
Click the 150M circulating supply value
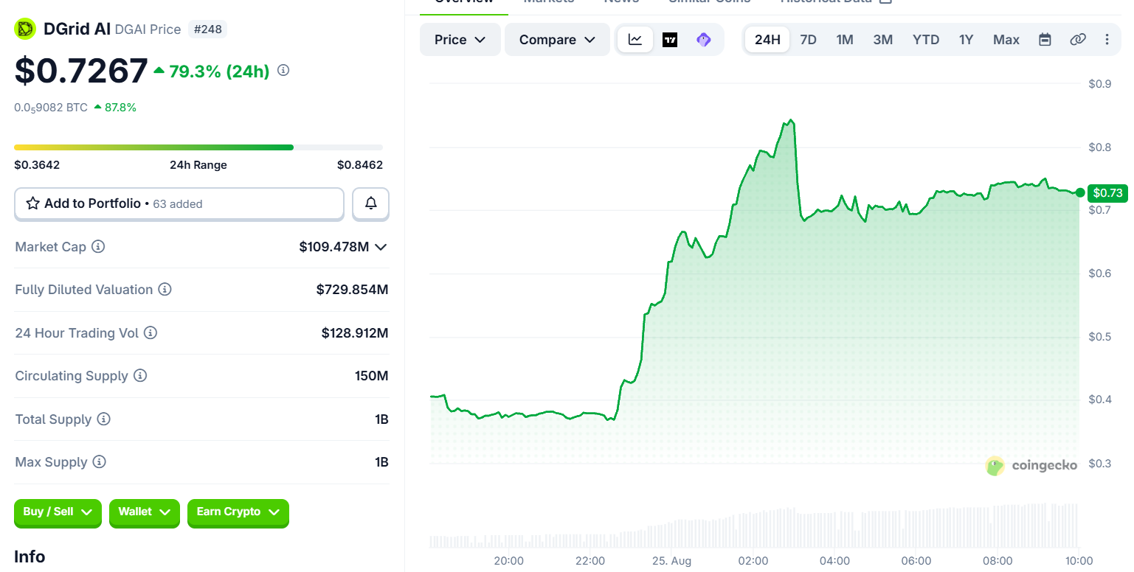click(372, 376)
